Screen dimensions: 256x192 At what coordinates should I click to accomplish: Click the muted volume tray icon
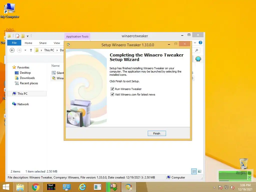point(232,187)
